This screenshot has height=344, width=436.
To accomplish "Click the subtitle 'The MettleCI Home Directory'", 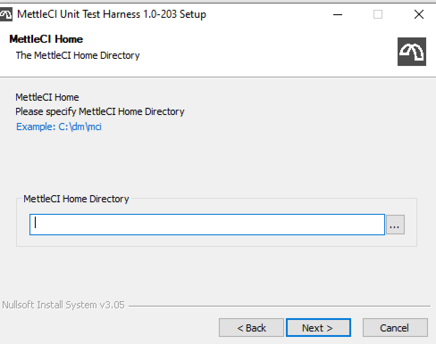I will (78, 55).
